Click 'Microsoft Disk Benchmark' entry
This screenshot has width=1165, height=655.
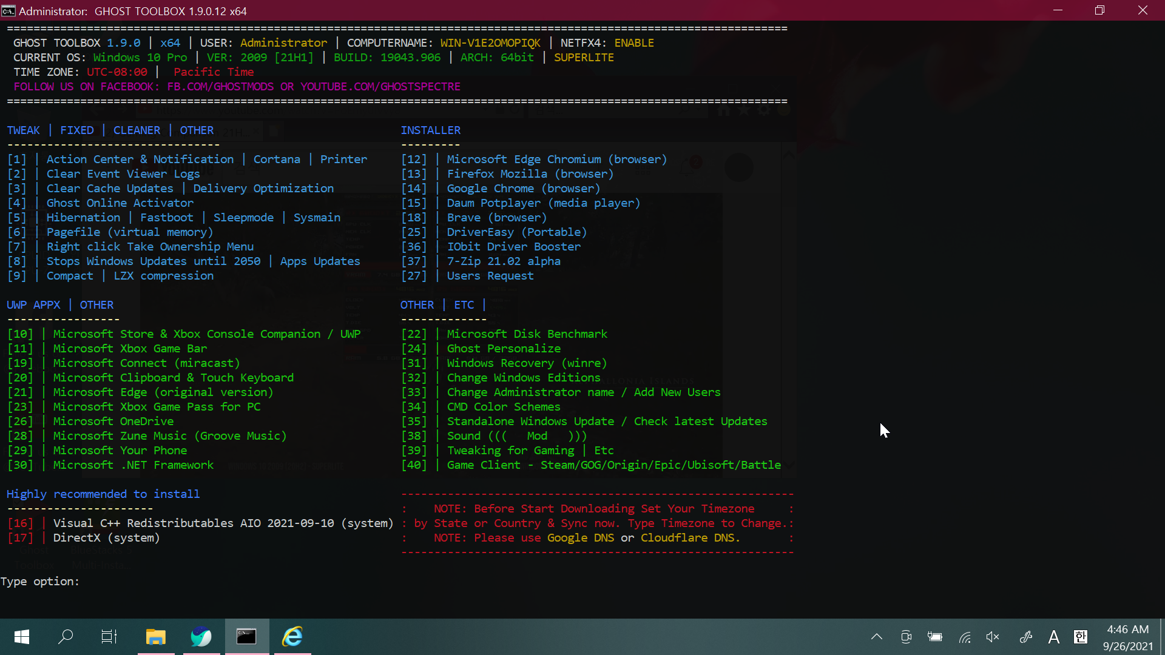click(x=527, y=334)
